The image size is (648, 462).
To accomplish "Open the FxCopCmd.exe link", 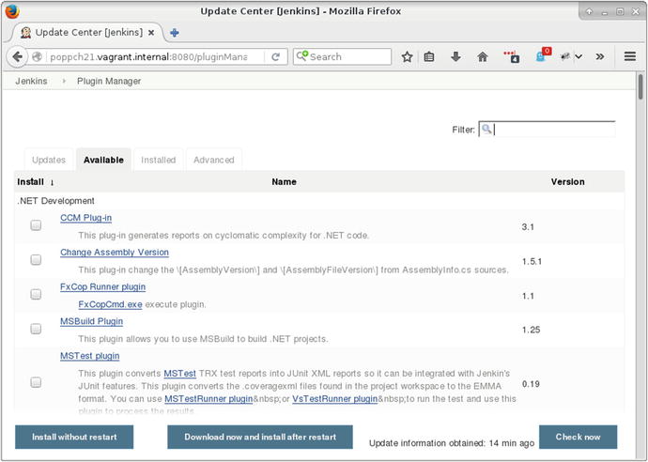I will point(110,304).
